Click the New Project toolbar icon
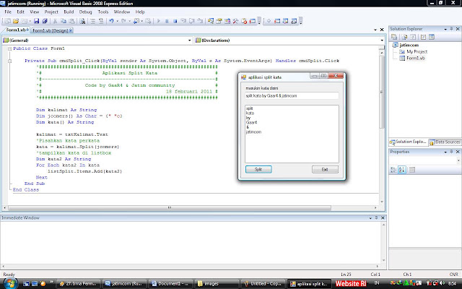 click(8, 21)
